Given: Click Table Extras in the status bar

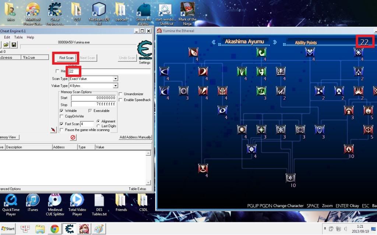Looking at the screenshot, I should point(137,189).
